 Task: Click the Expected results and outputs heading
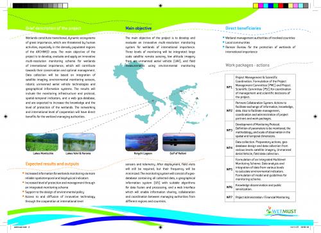(52, 164)
